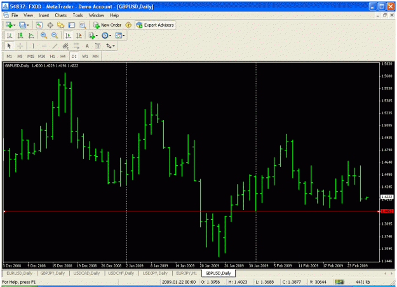The image size is (397, 287).
Task: Set timeframe to M1
Action: point(10,56)
